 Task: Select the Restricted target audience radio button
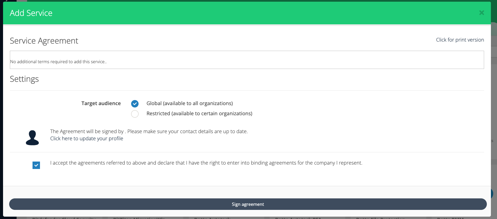(135, 114)
